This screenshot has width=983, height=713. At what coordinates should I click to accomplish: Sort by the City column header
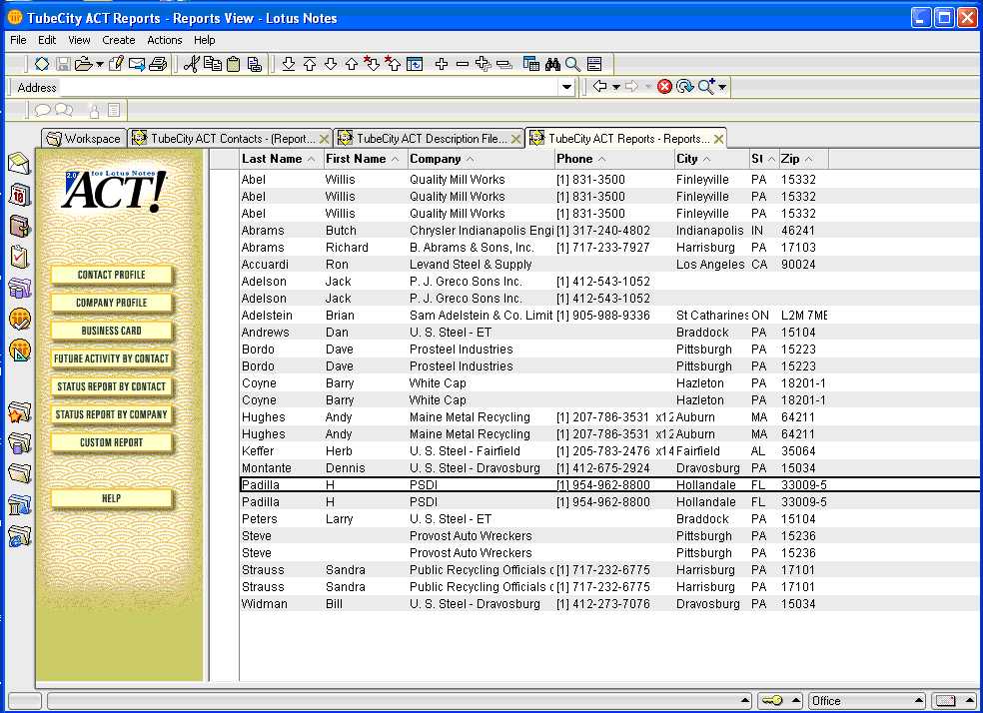coord(711,159)
